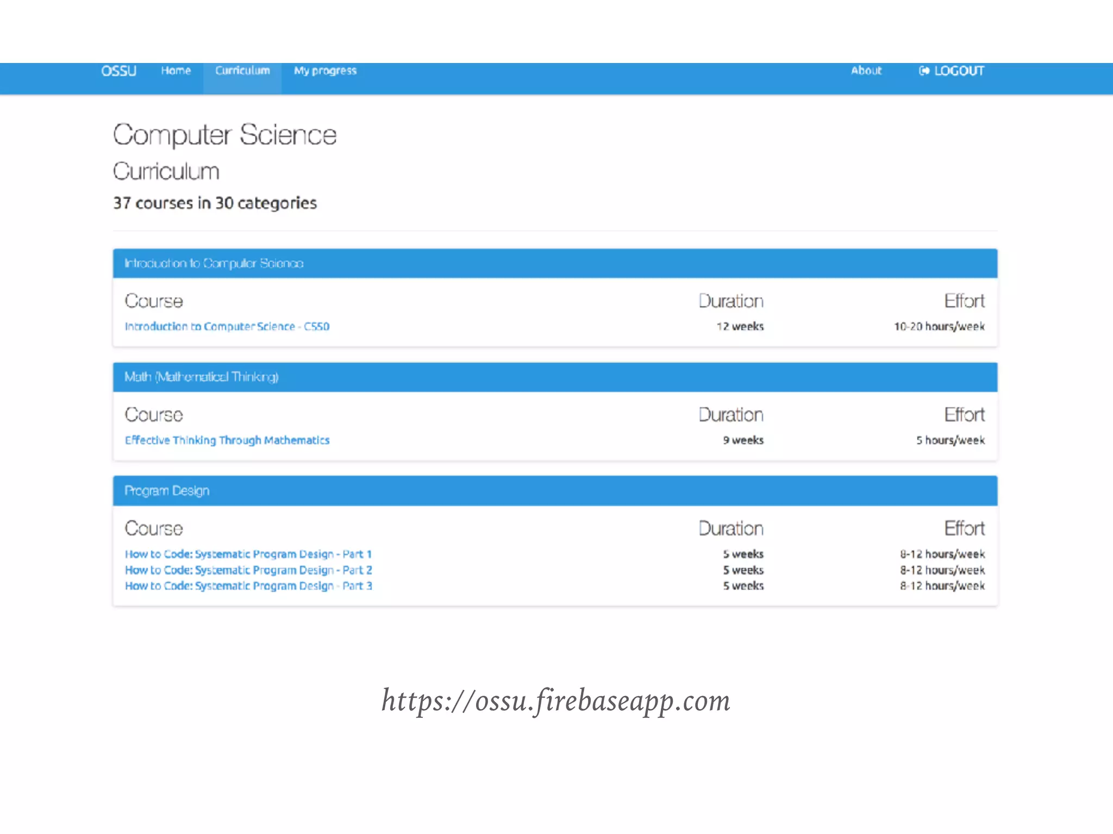Open How to Code Part 1 course
The width and height of the screenshot is (1113, 834).
248,554
